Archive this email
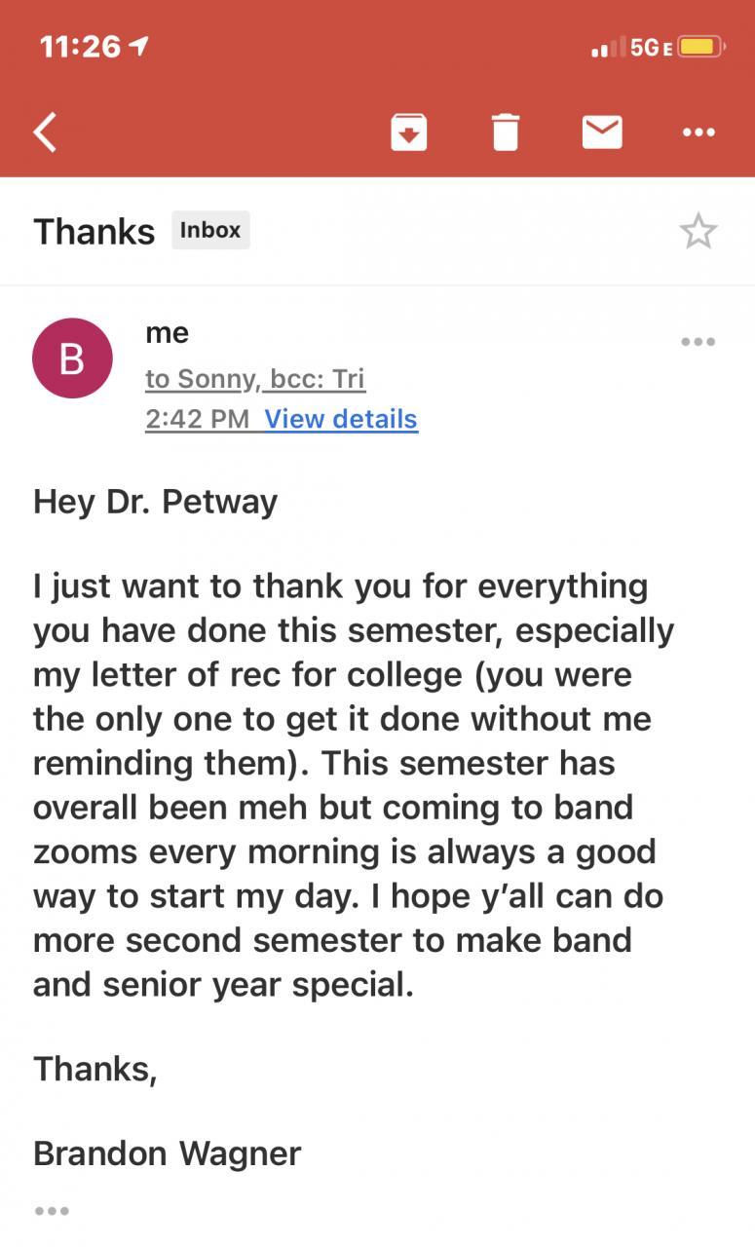The image size is (755, 1247). pyautogui.click(x=409, y=132)
